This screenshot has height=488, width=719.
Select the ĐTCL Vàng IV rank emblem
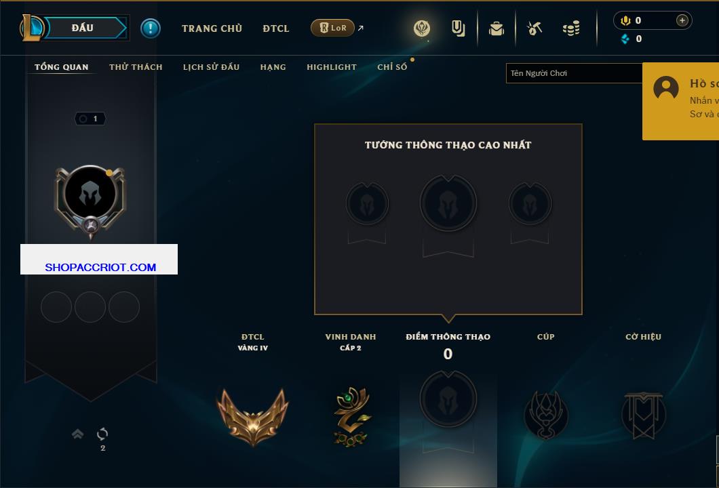252,417
